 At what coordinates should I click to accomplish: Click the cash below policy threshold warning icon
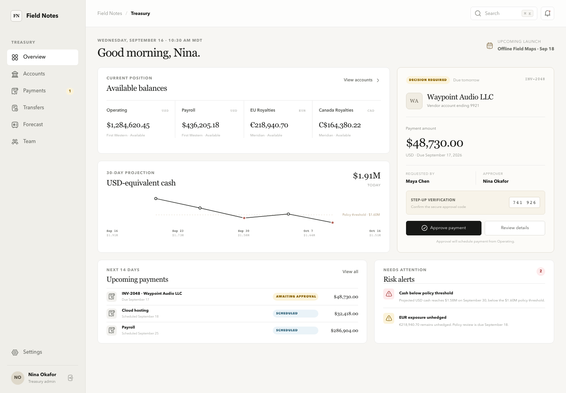click(389, 294)
